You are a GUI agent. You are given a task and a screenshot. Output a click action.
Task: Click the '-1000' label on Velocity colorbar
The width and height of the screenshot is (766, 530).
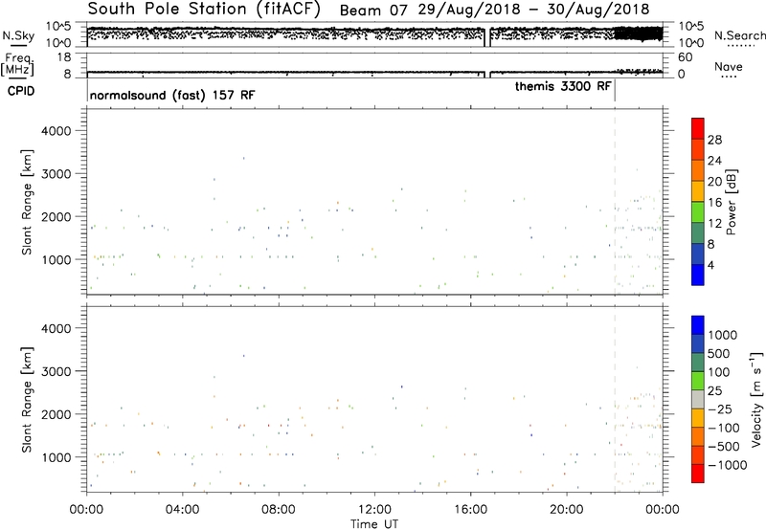pyautogui.click(x=727, y=465)
